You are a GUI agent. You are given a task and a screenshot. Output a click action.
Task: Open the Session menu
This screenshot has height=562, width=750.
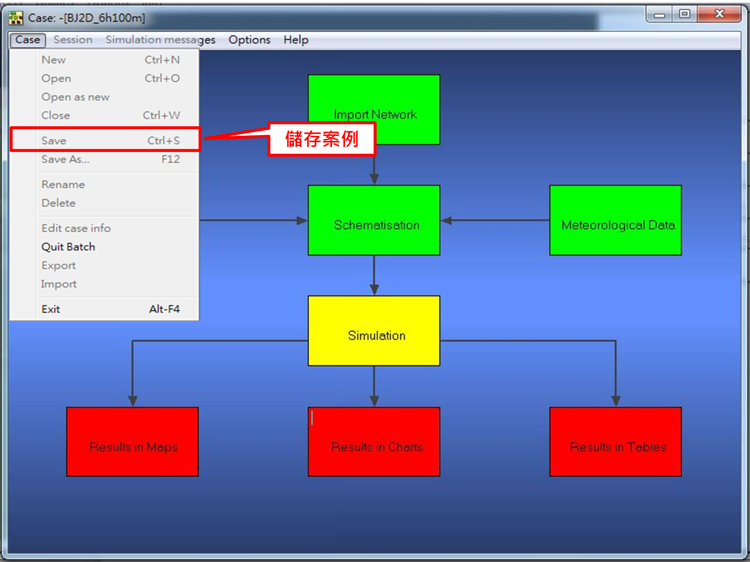(73, 40)
